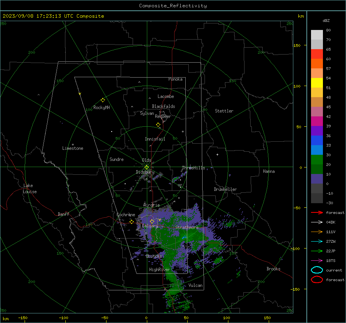Click the yellow diamond marker near Cochrane
The width and height of the screenshot is (346, 323).
tap(132, 222)
